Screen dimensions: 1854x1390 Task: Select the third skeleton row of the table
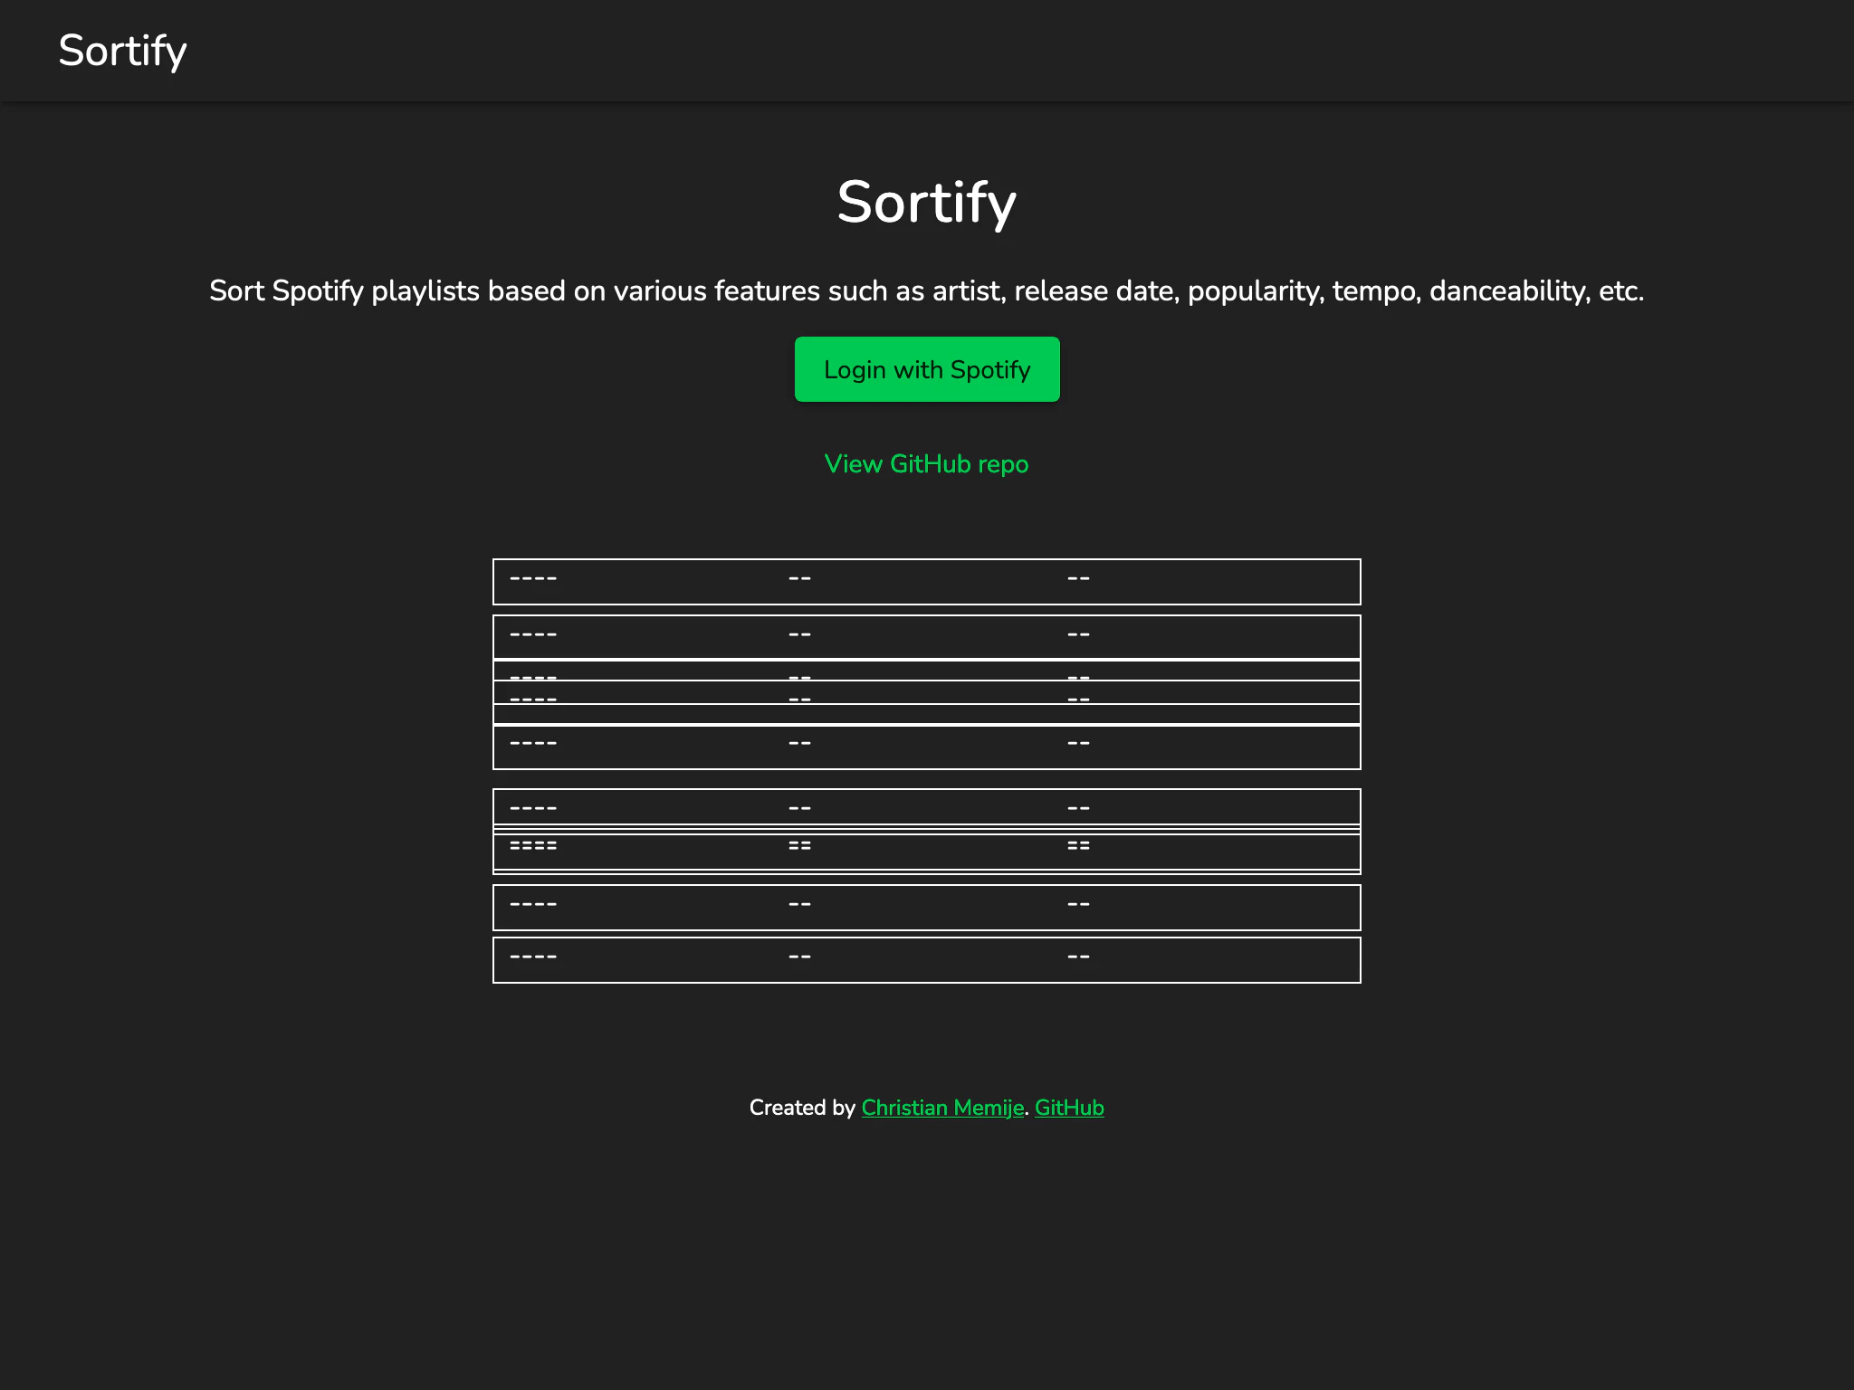pyautogui.click(x=926, y=676)
